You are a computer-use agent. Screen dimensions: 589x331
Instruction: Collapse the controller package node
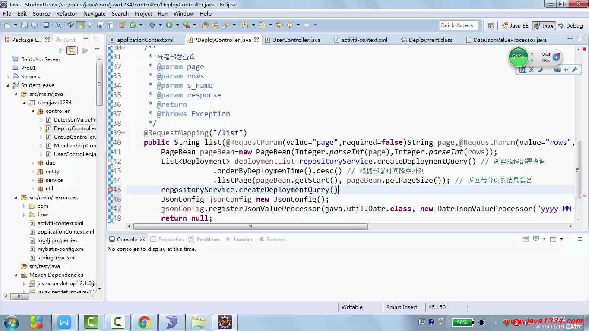tap(32, 111)
